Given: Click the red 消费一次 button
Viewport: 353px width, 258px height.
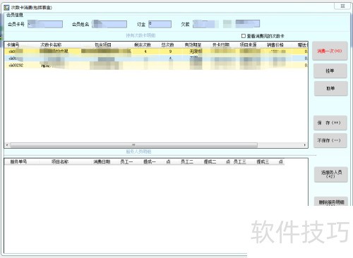Looking at the screenshot, I should point(330,51).
